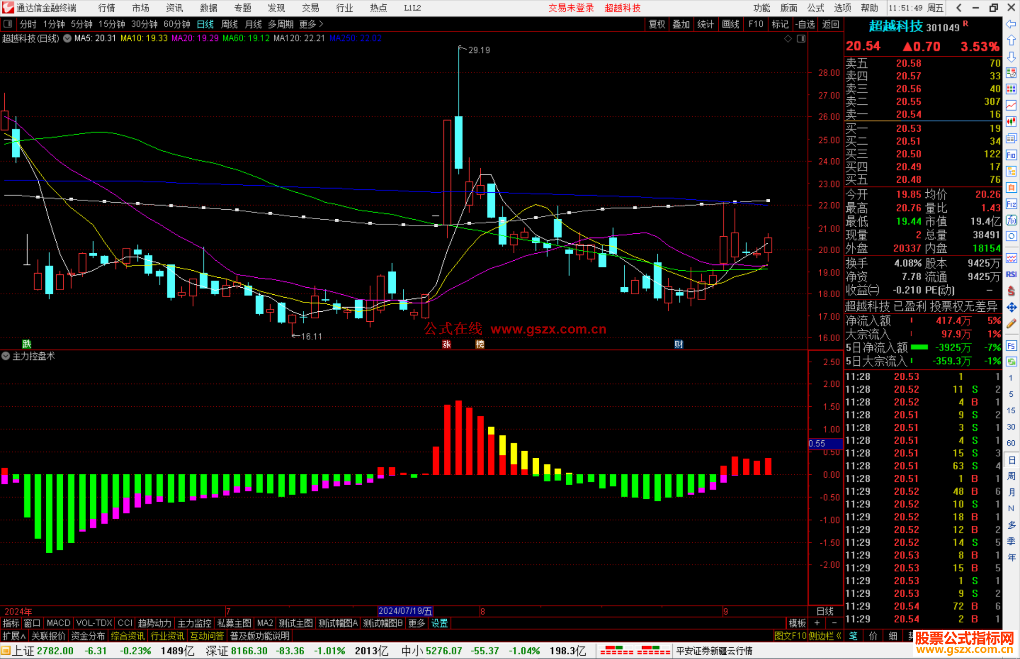Select the pencil drawing tool icon
The width and height of the screenshot is (1020, 659).
[1011, 324]
